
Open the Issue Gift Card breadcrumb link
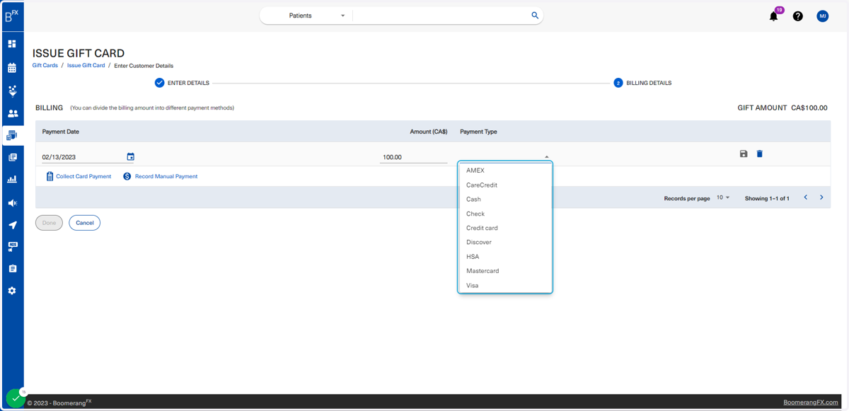[86, 65]
